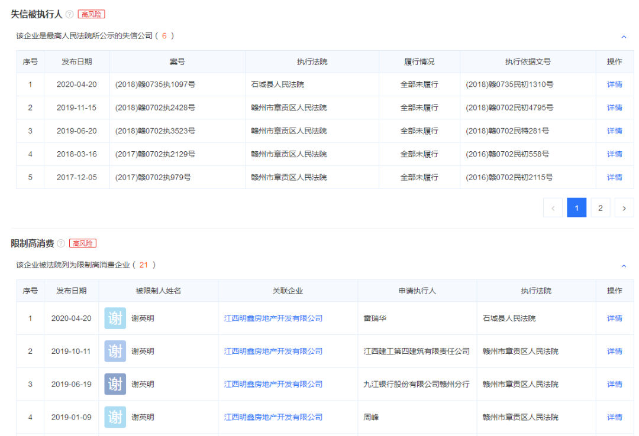Open 详情 for the 2017-12-05 record
The height and width of the screenshot is (436, 639).
[614, 177]
